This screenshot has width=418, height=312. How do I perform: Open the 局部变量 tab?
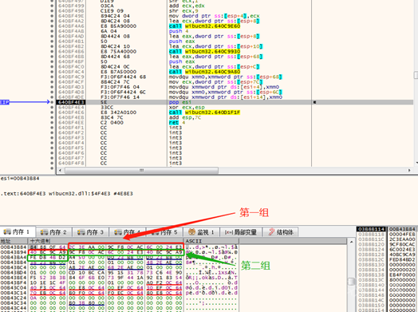tap(241, 232)
